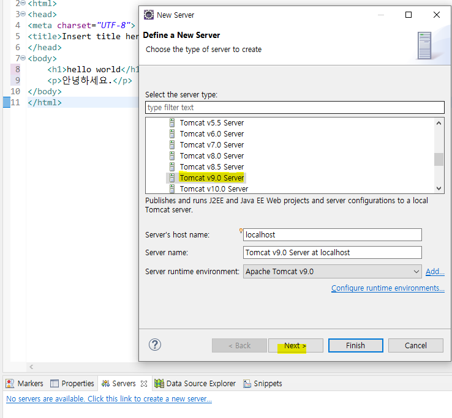Image resolution: width=452 pixels, height=418 pixels.
Task: Click the Servers tab icon
Action: tap(105, 384)
